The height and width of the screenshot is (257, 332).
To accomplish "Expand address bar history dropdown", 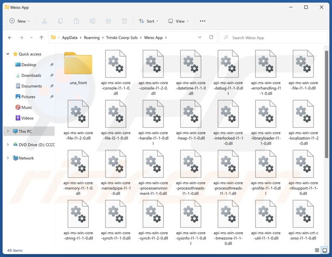I will coord(200,37).
